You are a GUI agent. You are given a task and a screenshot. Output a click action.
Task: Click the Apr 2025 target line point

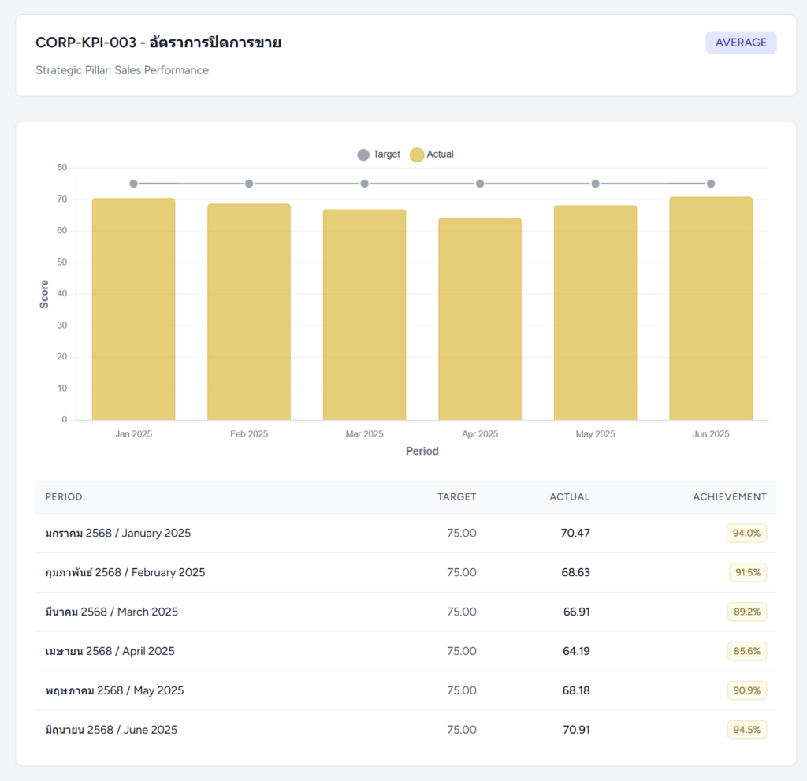click(480, 184)
